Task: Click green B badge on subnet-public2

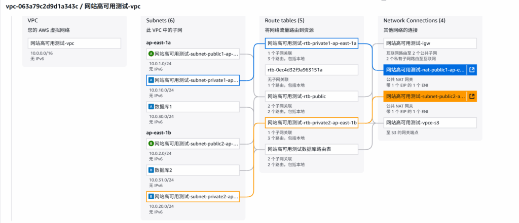Action: 151,144
